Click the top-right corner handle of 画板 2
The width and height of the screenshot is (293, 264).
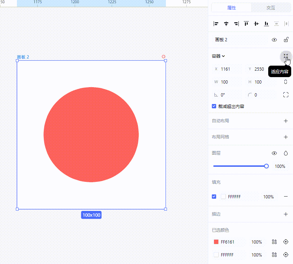[166, 61]
